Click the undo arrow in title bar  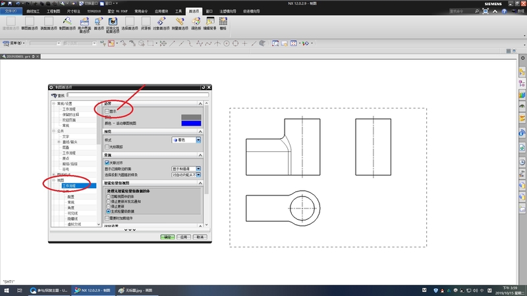click(x=18, y=3)
